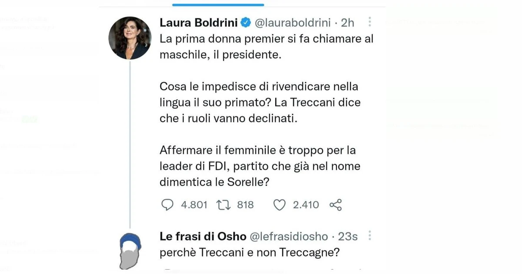Click the 4.801 replies count
Screen dimensions: 522x274
coord(194,205)
